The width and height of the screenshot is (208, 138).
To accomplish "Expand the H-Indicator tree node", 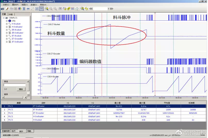I will tap(7, 27).
